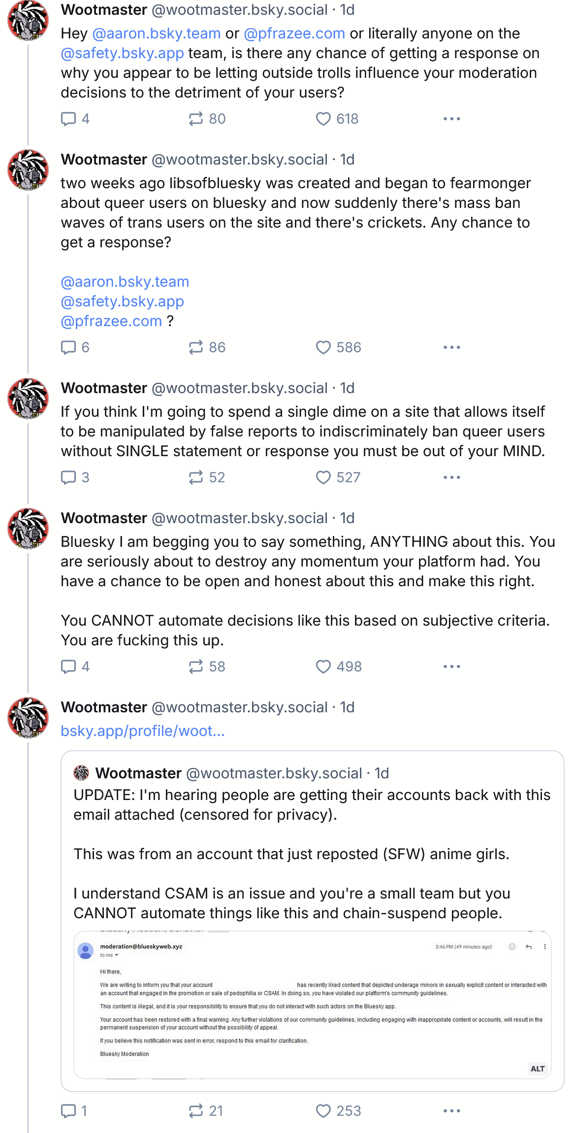This screenshot has width=573, height=1133.
Task: Like the post with 498 likes
Action: [x=323, y=666]
